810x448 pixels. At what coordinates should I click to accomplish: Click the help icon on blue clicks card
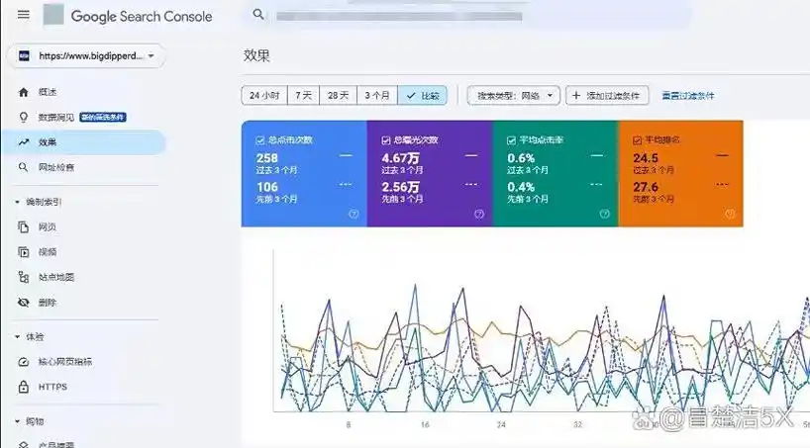(354, 215)
